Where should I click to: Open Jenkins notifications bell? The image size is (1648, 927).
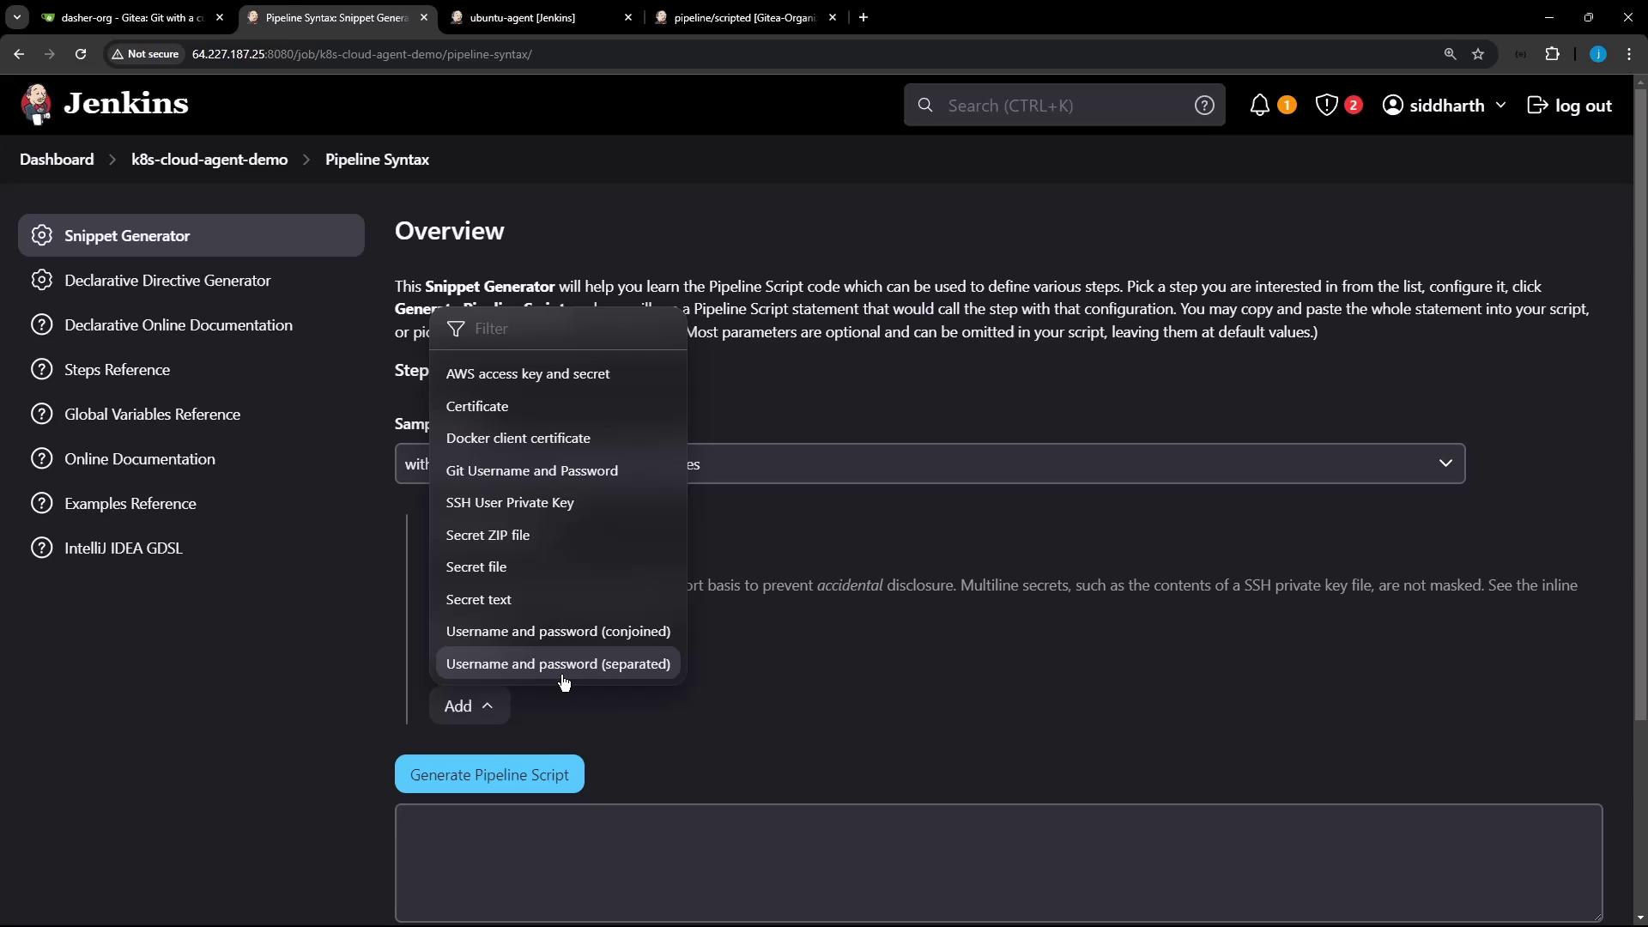coord(1259,106)
